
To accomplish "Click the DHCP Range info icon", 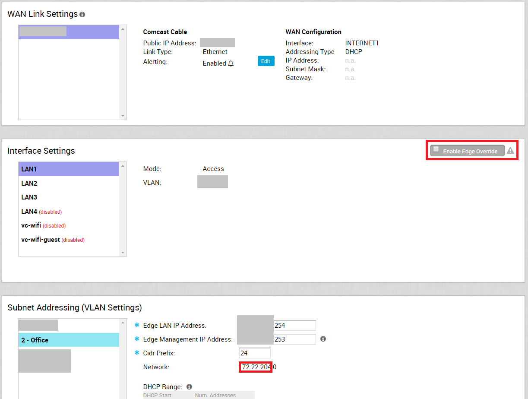I will (189, 387).
